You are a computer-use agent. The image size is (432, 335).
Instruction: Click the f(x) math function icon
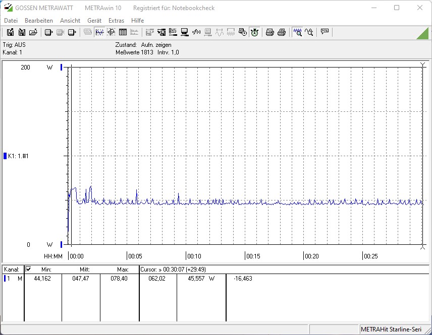point(196,32)
